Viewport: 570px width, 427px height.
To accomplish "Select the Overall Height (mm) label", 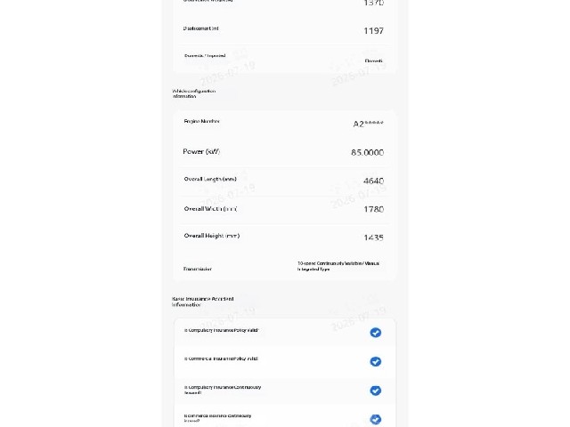I will pyautogui.click(x=212, y=236).
